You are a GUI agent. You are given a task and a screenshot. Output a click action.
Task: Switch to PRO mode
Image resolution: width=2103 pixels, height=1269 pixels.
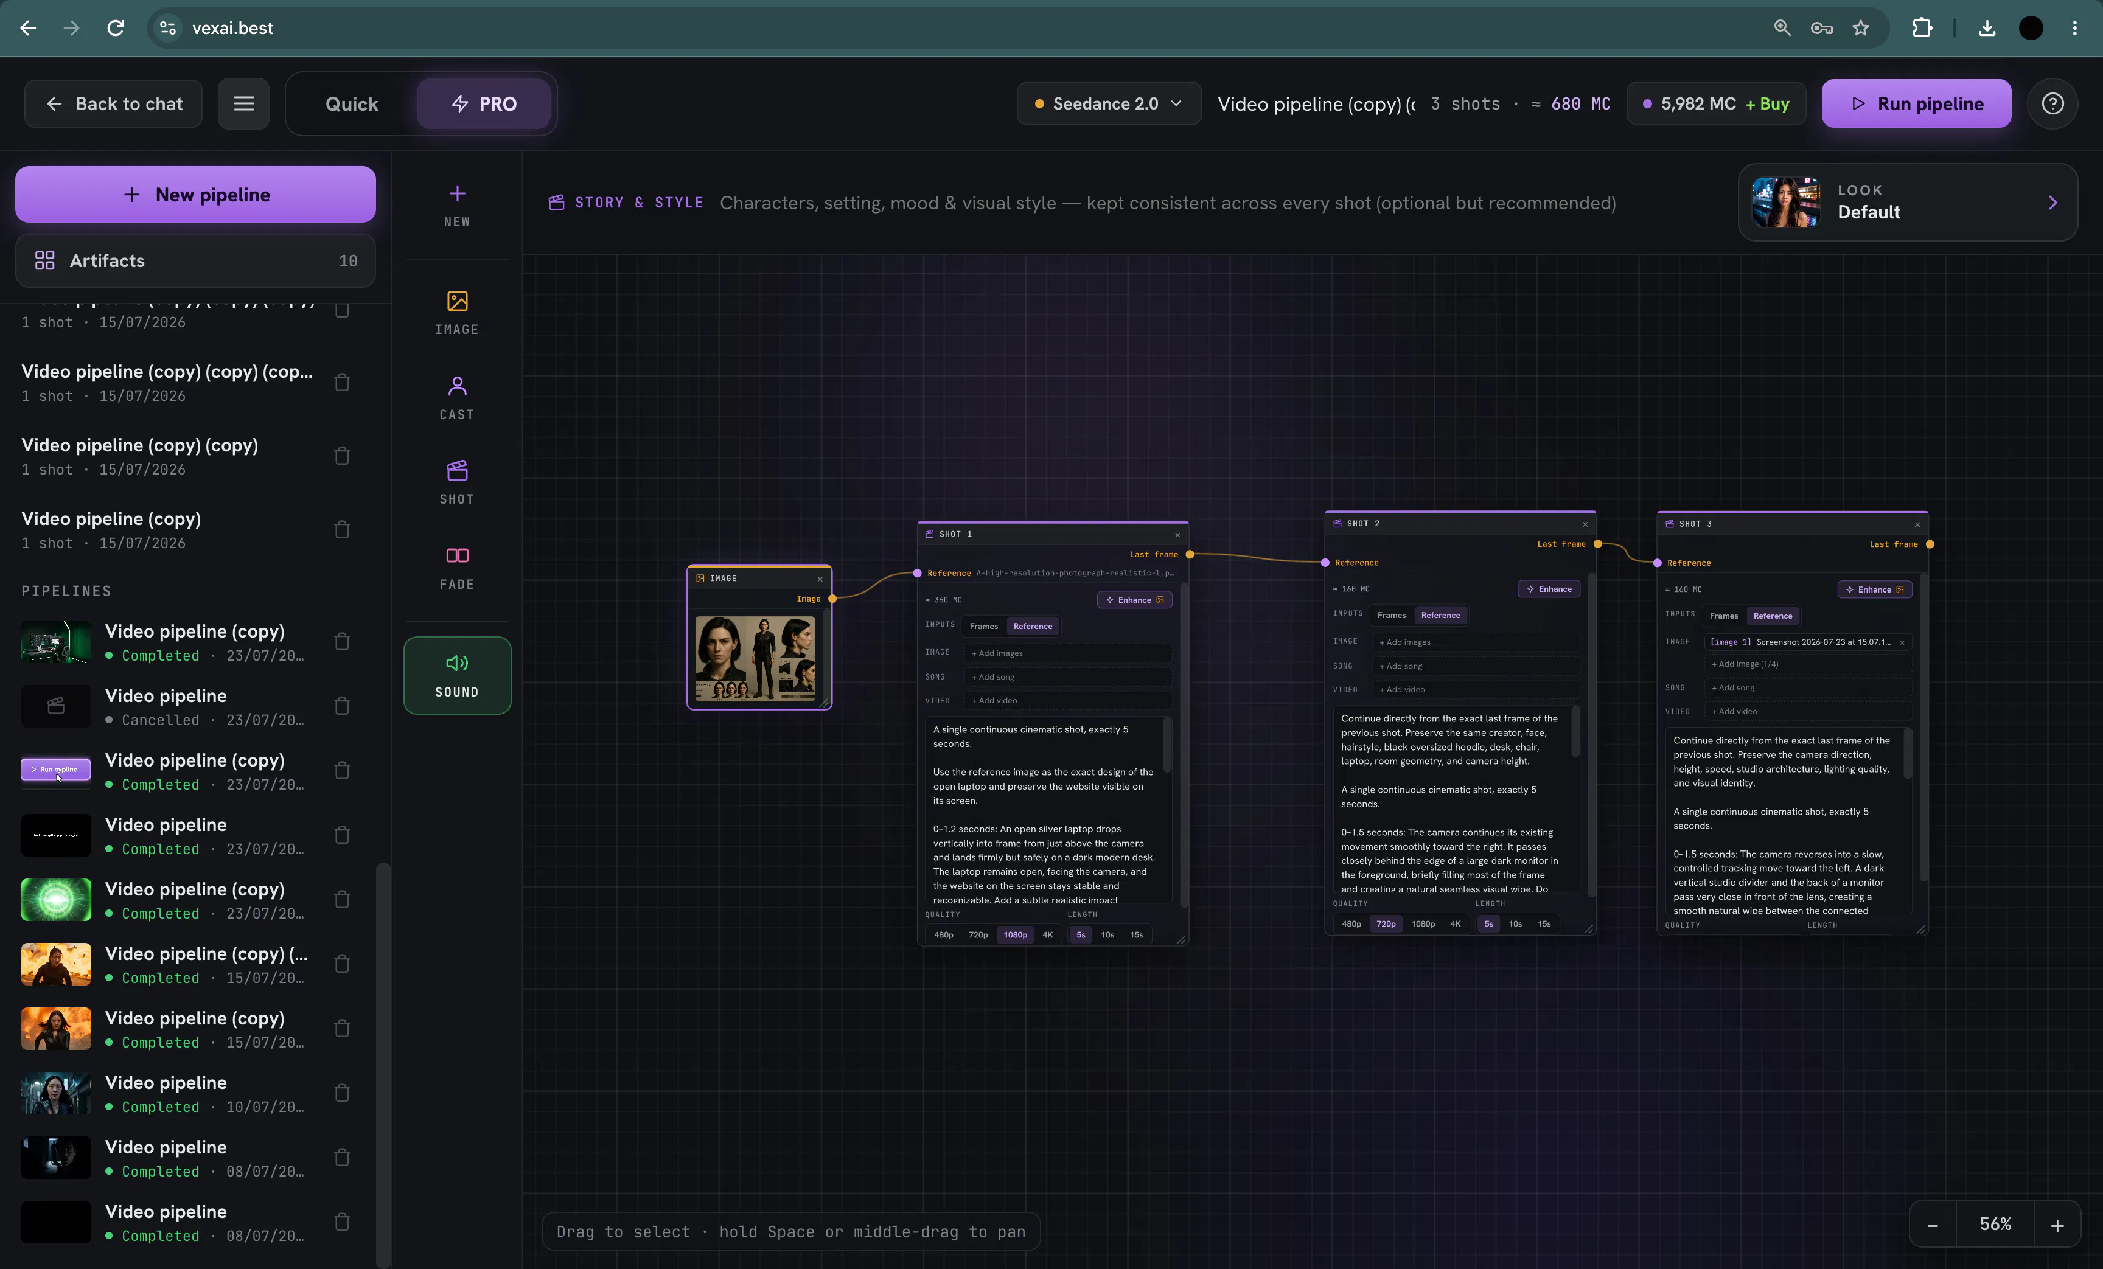pyautogui.click(x=483, y=104)
